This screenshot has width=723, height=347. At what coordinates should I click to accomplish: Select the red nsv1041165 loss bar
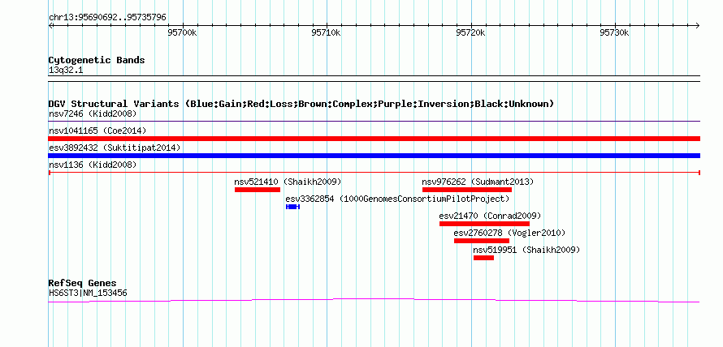[x=374, y=139]
